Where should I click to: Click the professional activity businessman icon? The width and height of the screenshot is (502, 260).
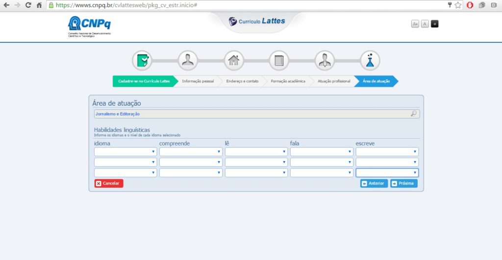pos(325,61)
